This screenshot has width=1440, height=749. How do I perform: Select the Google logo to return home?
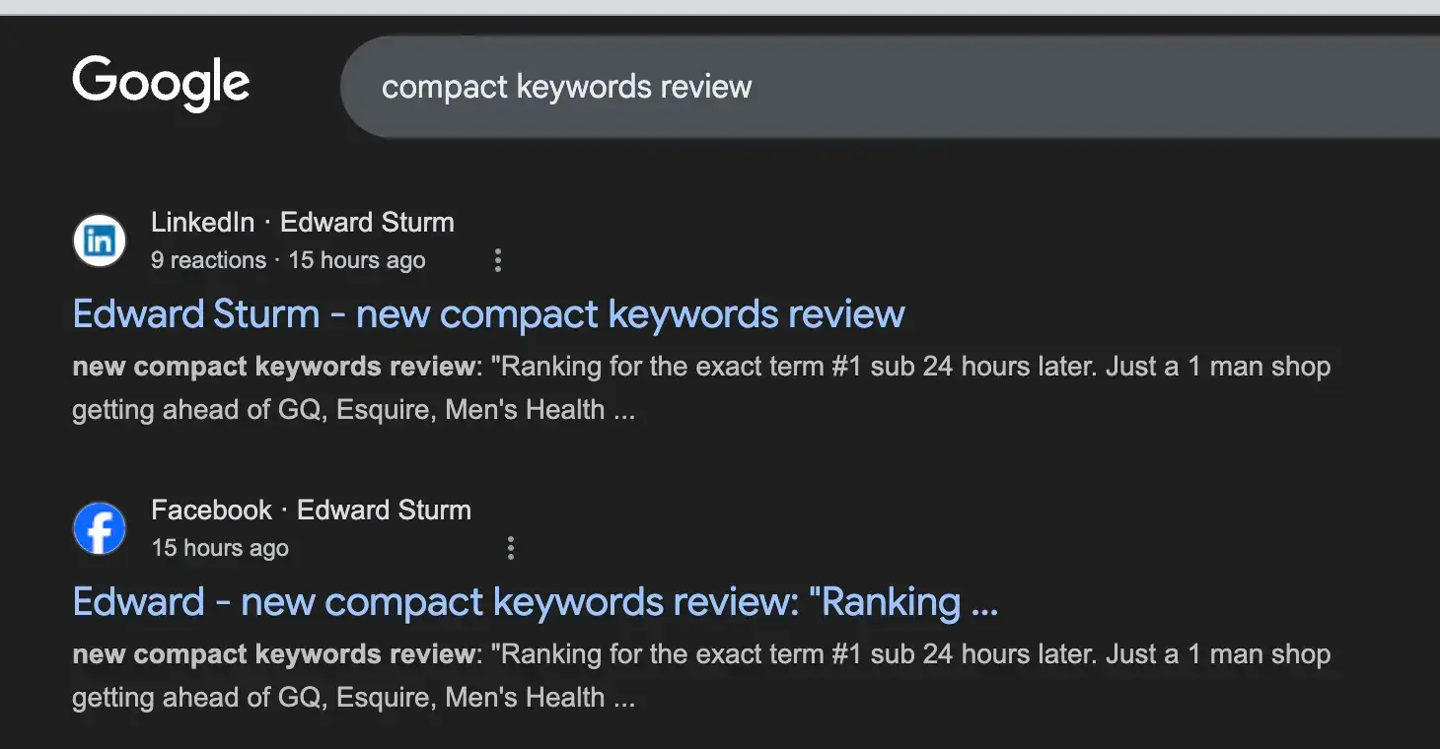161,84
